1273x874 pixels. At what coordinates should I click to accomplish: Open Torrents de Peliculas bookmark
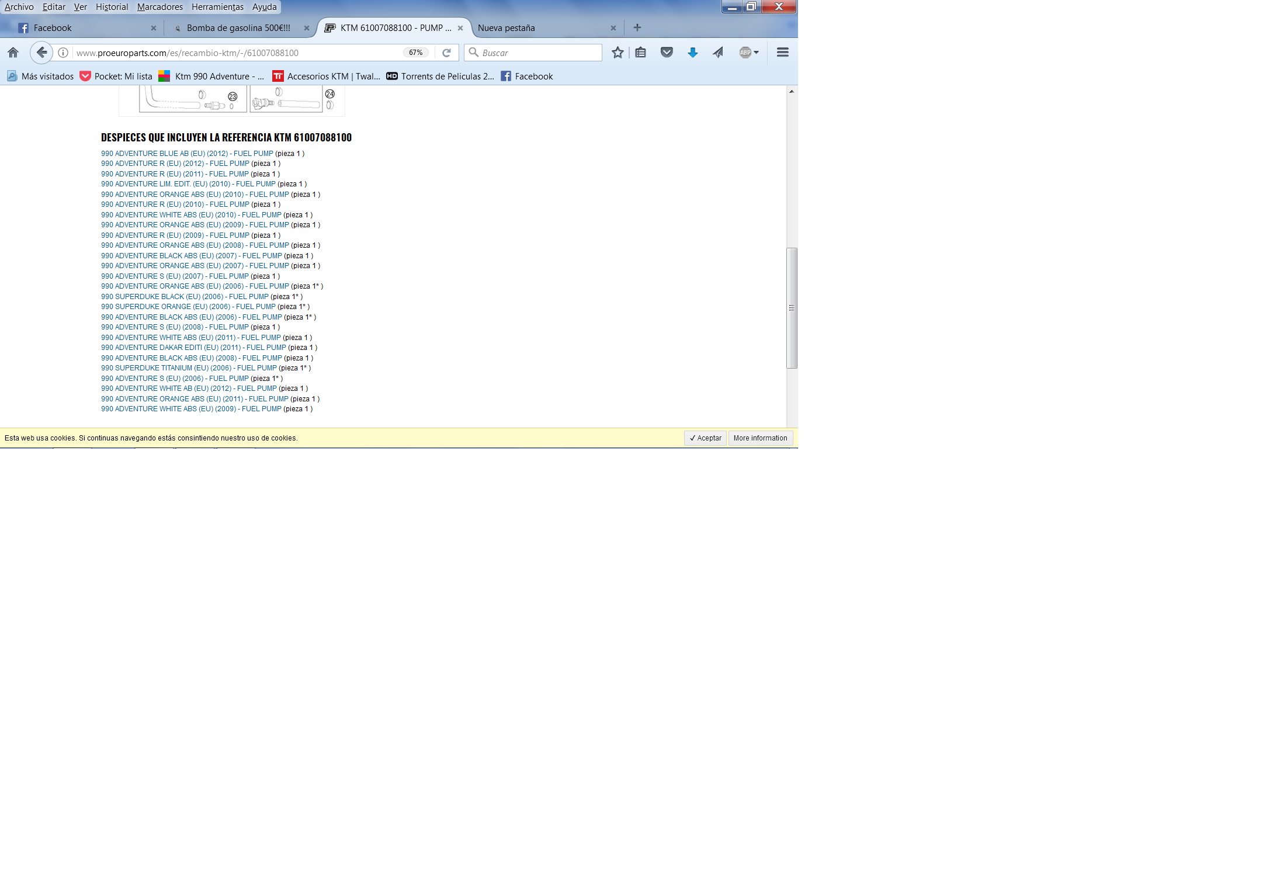[440, 77]
